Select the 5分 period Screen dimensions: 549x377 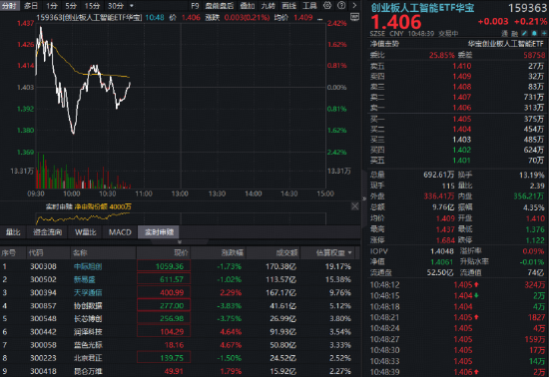(x=71, y=6)
